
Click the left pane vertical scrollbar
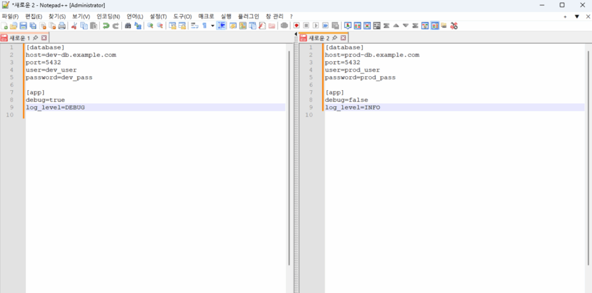click(289, 156)
